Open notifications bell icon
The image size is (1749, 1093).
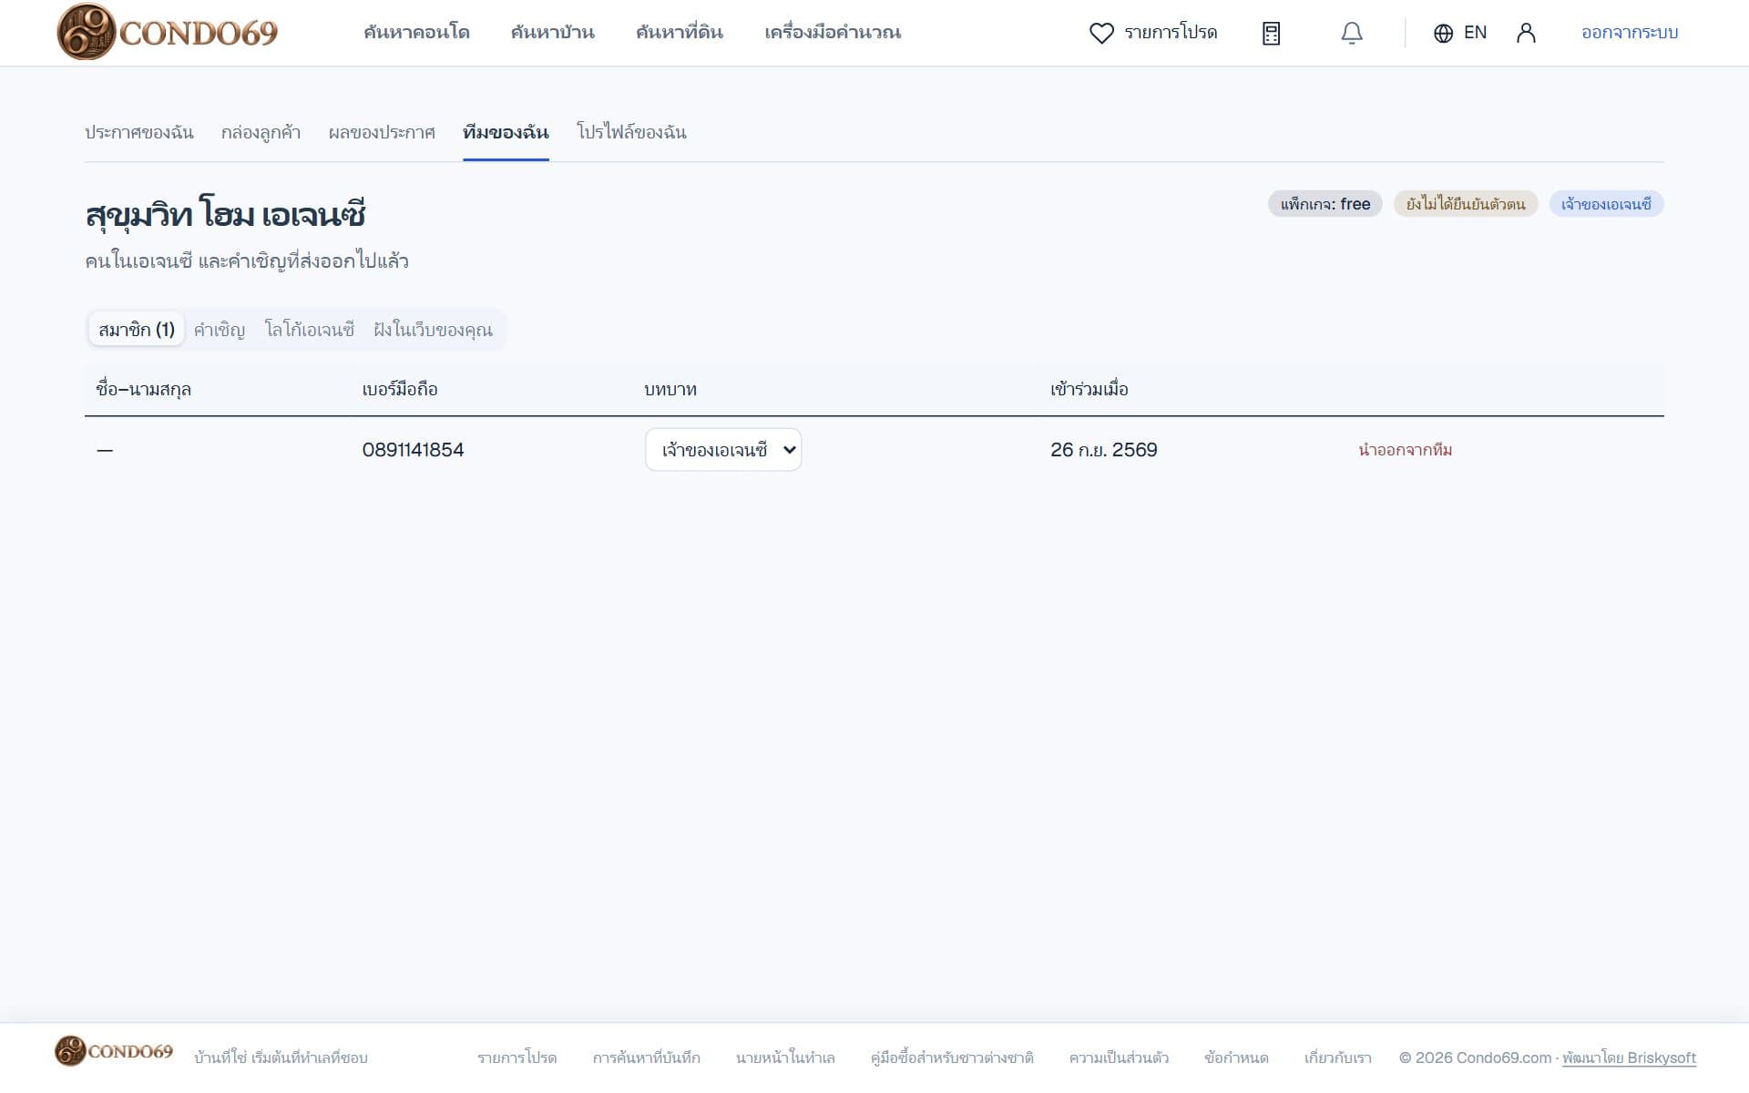tap(1352, 33)
